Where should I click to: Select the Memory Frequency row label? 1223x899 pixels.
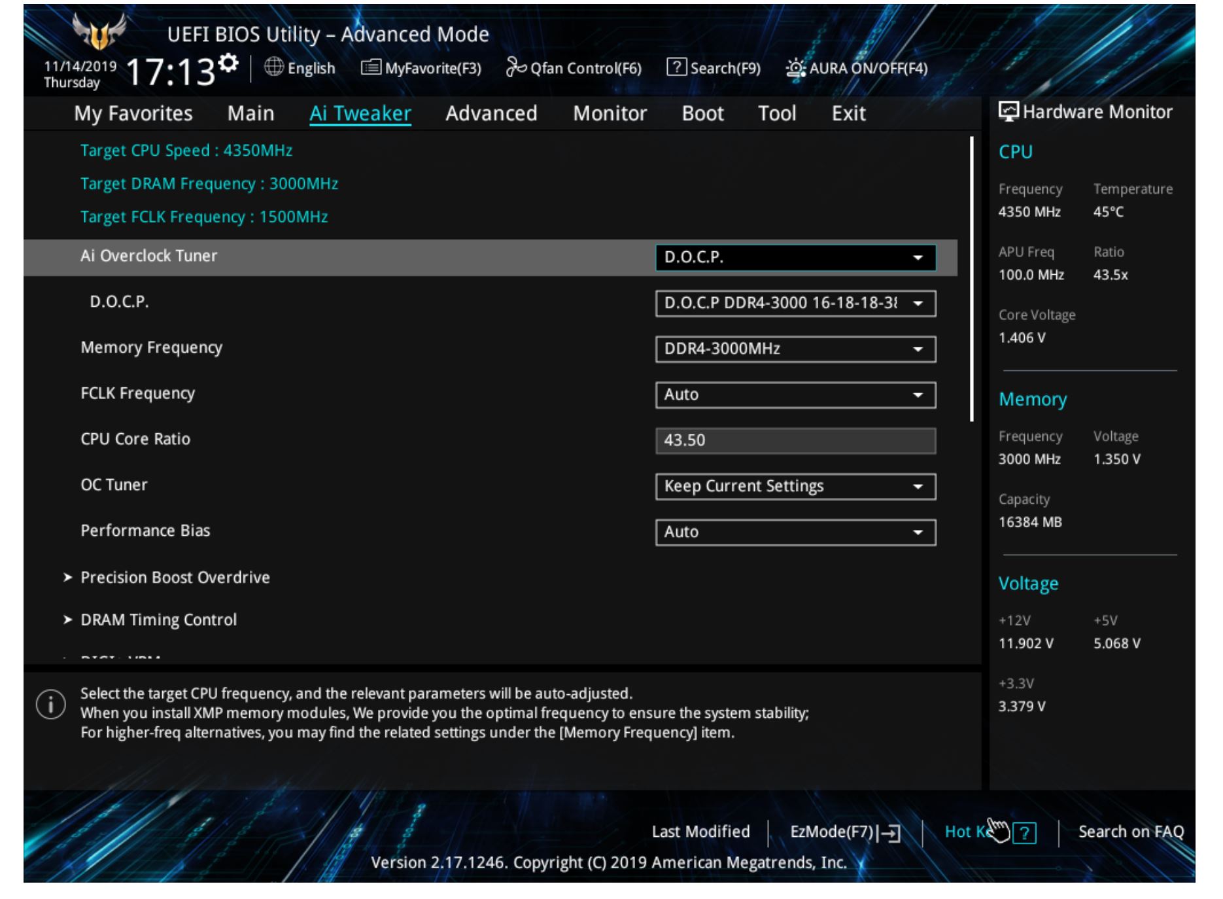151,347
